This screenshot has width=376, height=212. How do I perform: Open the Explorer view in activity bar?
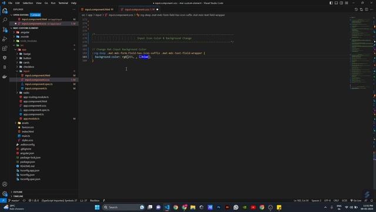tap(5, 11)
